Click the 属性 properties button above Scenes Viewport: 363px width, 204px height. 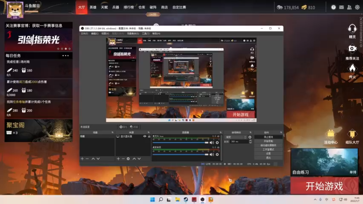(x=123, y=127)
